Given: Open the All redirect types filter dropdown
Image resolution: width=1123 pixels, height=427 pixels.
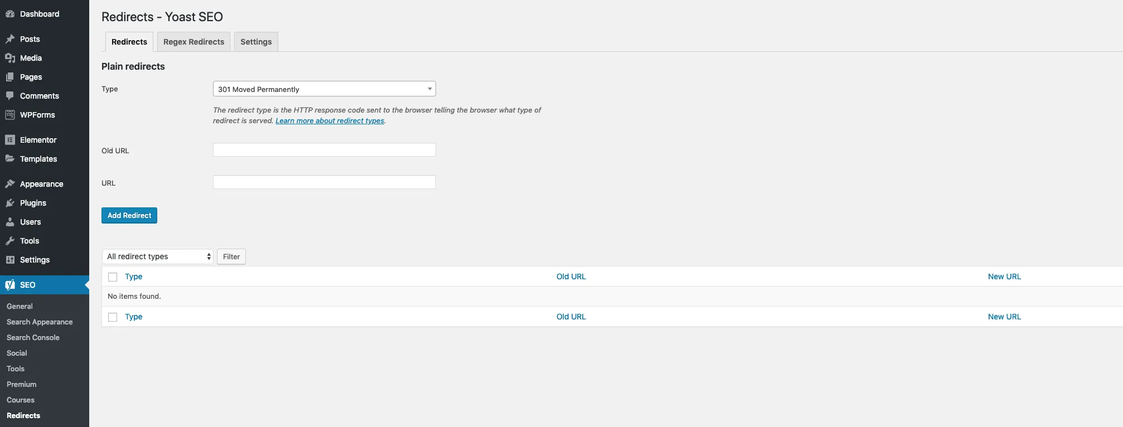Looking at the screenshot, I should (x=158, y=256).
